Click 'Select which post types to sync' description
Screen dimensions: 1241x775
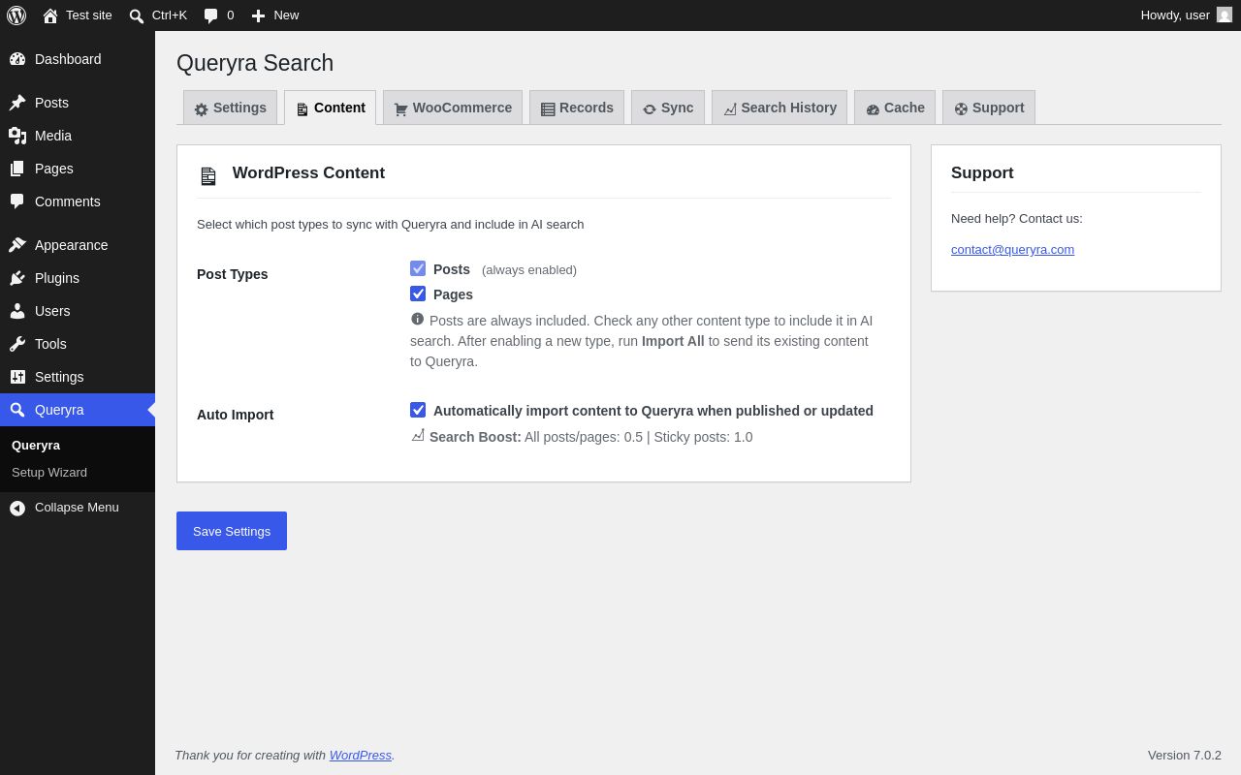391,225
